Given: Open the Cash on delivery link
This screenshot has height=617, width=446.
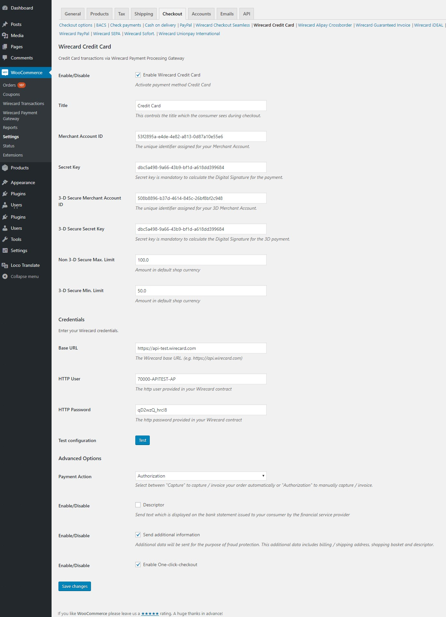Looking at the screenshot, I should pyautogui.click(x=160, y=25).
